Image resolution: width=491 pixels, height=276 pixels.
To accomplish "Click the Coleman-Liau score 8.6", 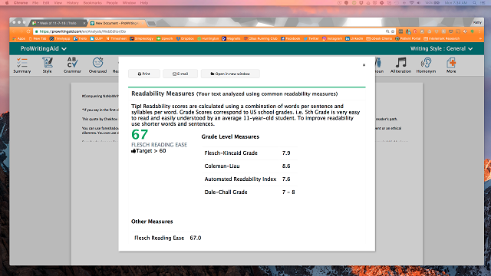I will pyautogui.click(x=286, y=166).
